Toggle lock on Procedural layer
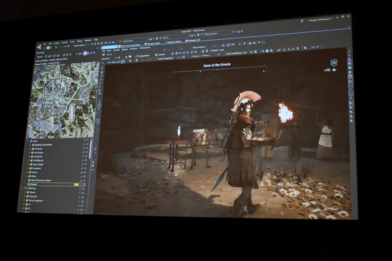 (82, 168)
